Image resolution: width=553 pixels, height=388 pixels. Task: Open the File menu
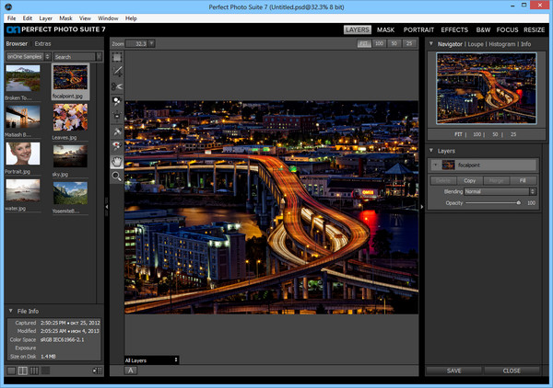[x=11, y=18]
